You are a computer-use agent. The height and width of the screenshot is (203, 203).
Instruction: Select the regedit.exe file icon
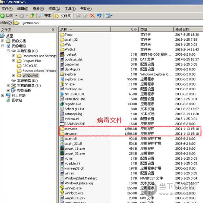click(x=62, y=104)
